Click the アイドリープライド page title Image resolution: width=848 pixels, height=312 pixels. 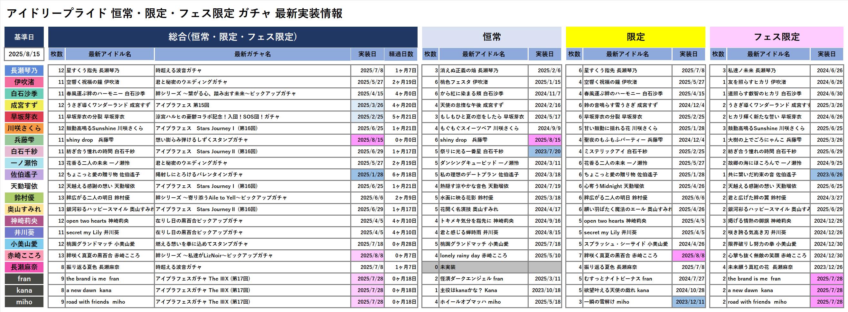click(x=174, y=13)
